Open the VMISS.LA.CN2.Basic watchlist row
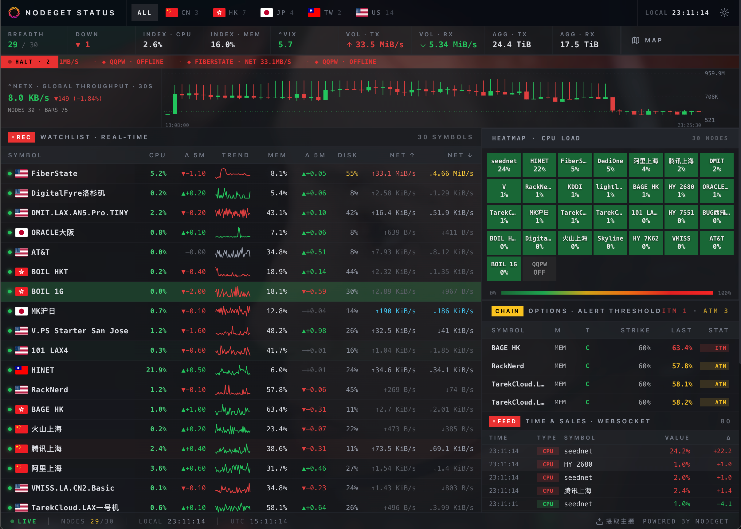741x529 pixels. [241, 488]
